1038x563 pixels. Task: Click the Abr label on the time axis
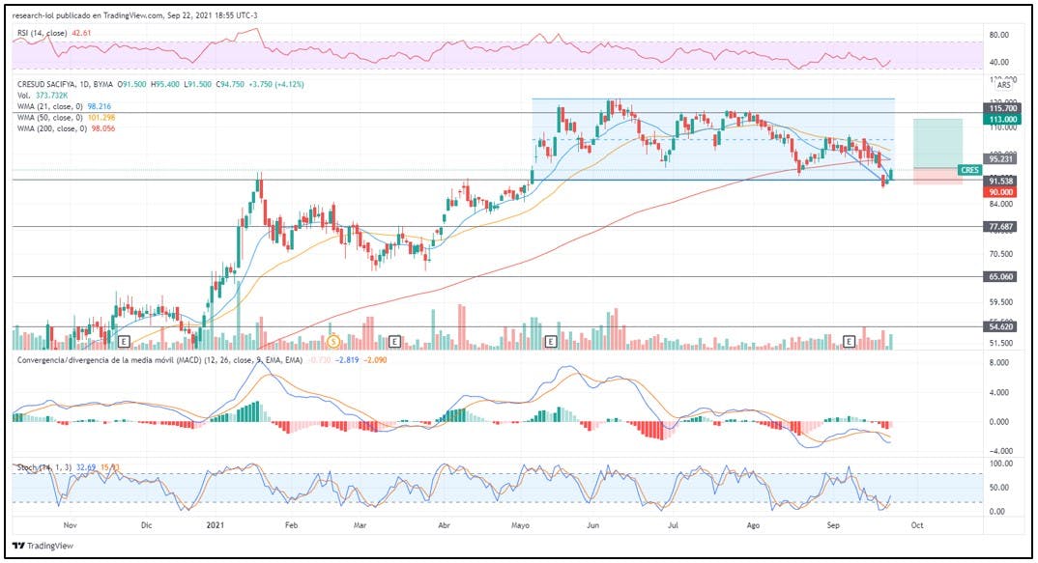(x=445, y=525)
